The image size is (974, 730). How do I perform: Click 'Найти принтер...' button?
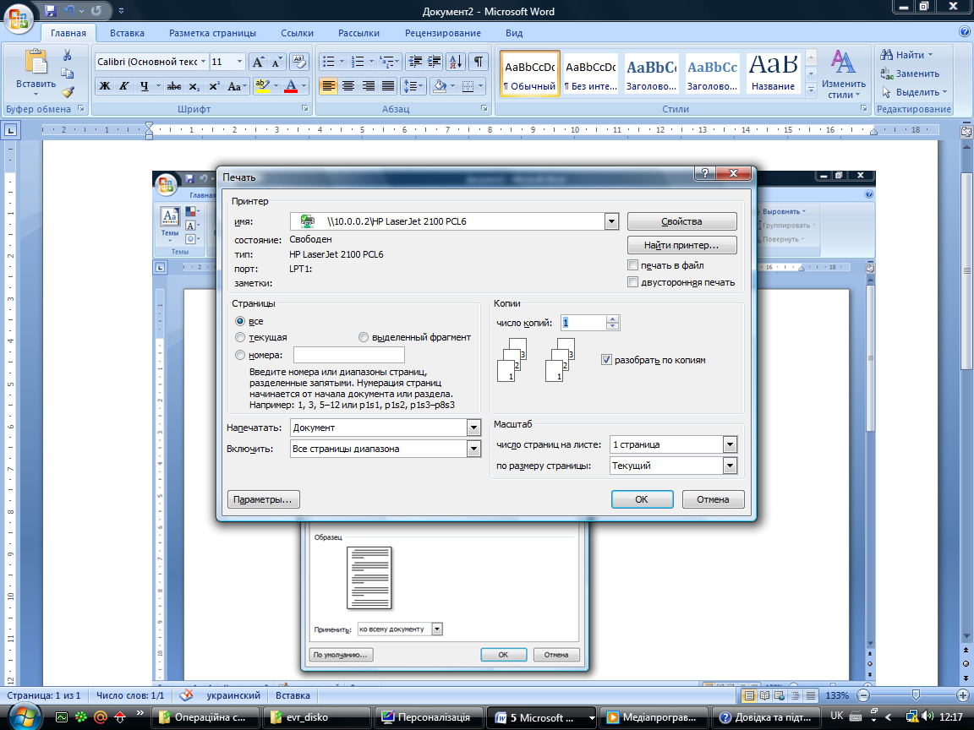(682, 245)
